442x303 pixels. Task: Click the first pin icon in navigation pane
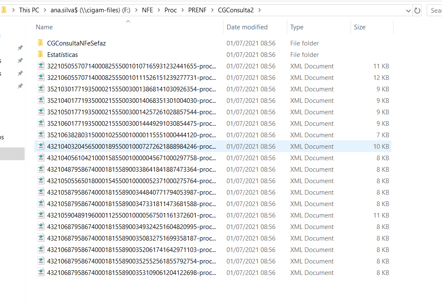[20, 48]
